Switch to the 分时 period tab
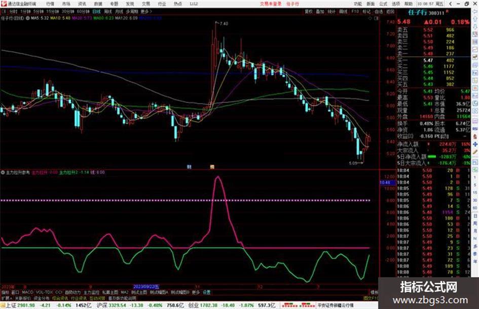This screenshot has width=479, height=309. 13,11
